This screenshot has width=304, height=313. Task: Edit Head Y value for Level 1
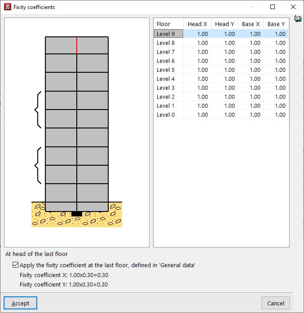(x=224, y=106)
